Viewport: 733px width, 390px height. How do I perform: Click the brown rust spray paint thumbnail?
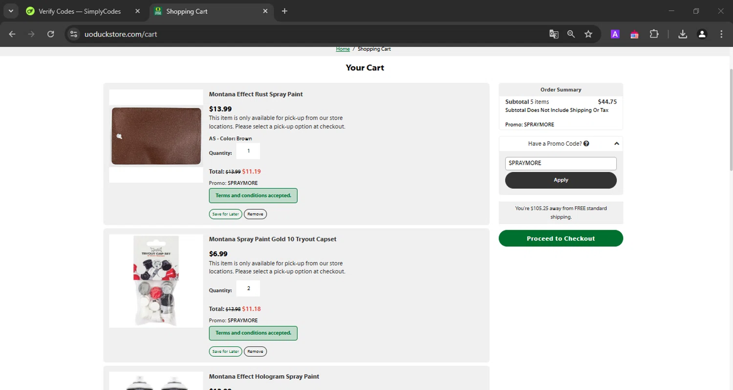pyautogui.click(x=156, y=136)
